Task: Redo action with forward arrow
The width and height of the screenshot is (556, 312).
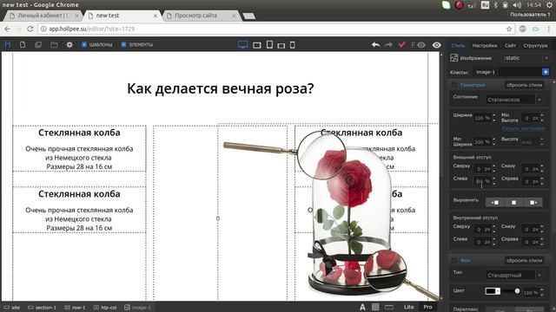Action: pyautogui.click(x=388, y=44)
